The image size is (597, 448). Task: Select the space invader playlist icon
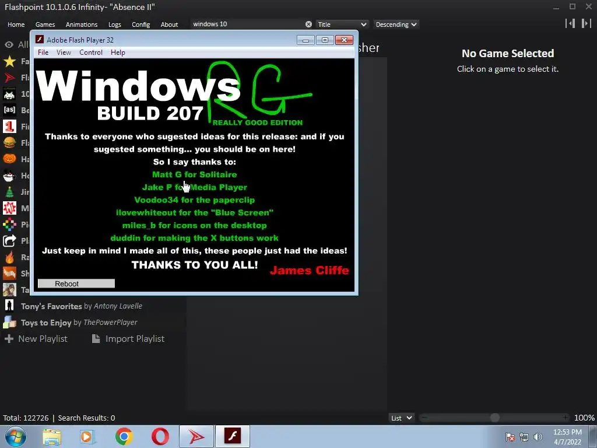point(9,94)
